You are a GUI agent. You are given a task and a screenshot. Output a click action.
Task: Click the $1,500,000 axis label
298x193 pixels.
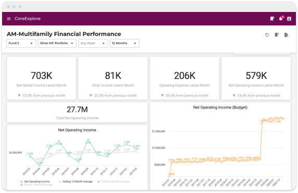point(159,132)
